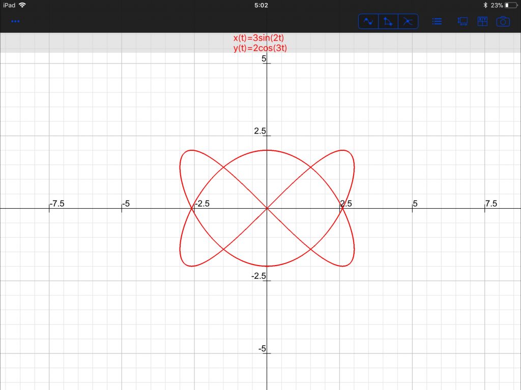The height and width of the screenshot is (390, 521).
Task: Tap the 7.5 x-axis label
Action: 491,203
